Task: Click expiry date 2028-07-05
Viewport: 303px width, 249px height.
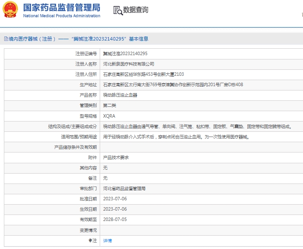Action: (115, 219)
